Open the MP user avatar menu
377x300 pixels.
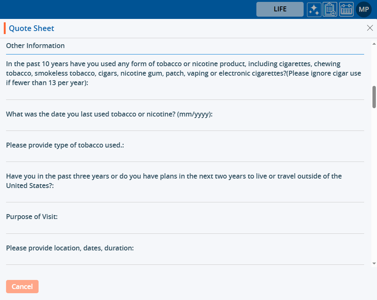point(364,9)
